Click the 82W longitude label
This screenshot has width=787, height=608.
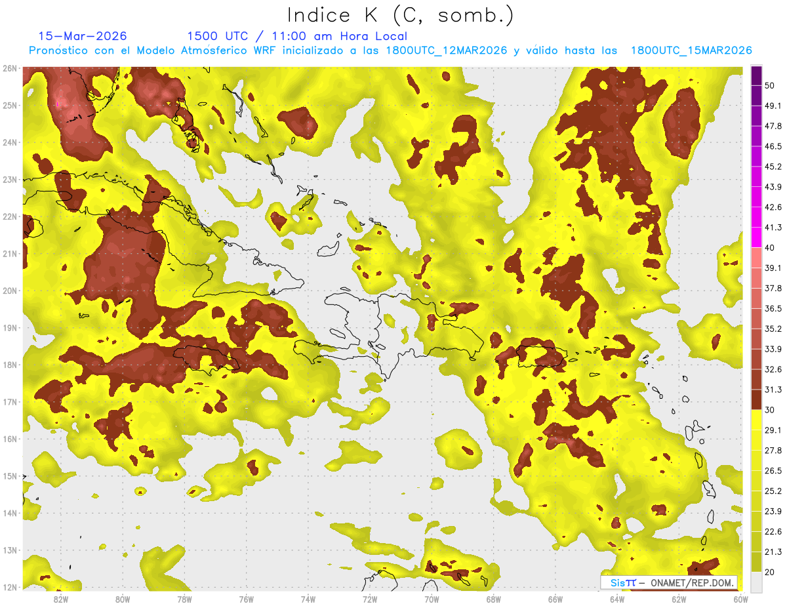[x=61, y=599]
